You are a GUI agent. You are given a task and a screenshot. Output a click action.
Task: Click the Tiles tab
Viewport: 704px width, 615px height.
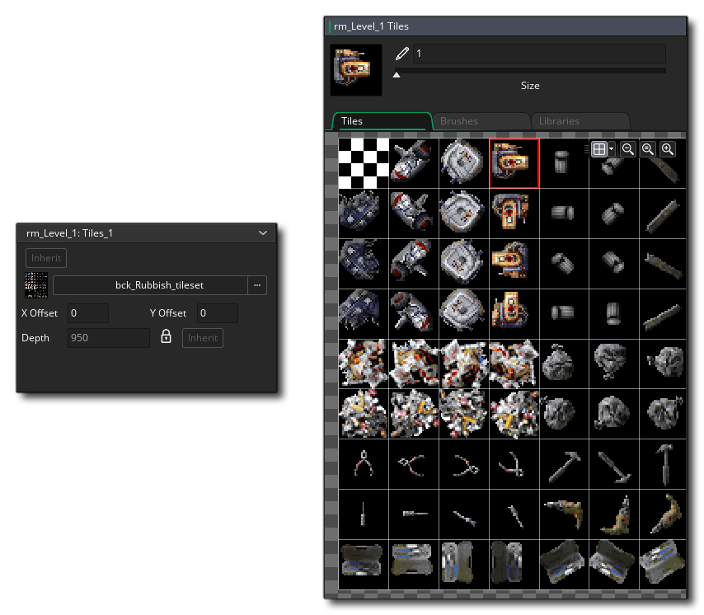[352, 120]
